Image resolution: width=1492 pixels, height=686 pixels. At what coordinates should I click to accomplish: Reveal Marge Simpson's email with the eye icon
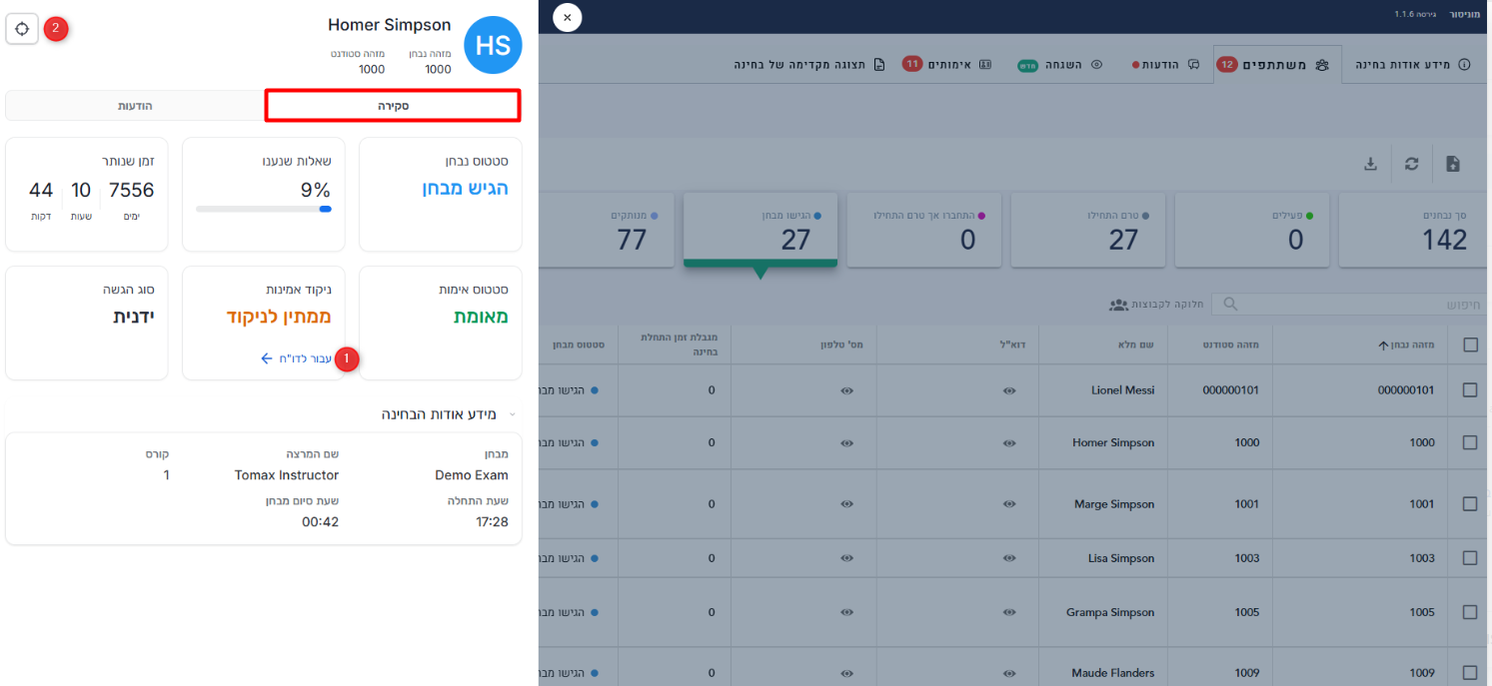(x=1009, y=504)
